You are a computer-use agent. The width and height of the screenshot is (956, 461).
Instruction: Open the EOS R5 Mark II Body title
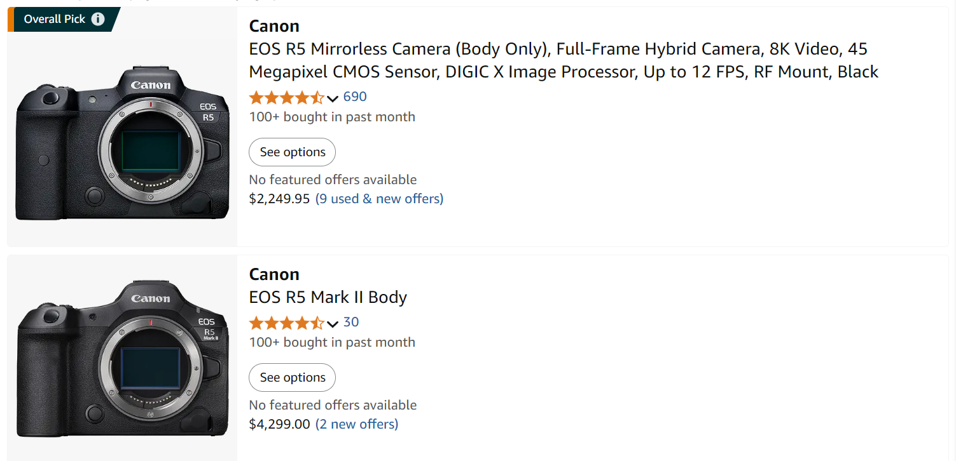tap(328, 297)
